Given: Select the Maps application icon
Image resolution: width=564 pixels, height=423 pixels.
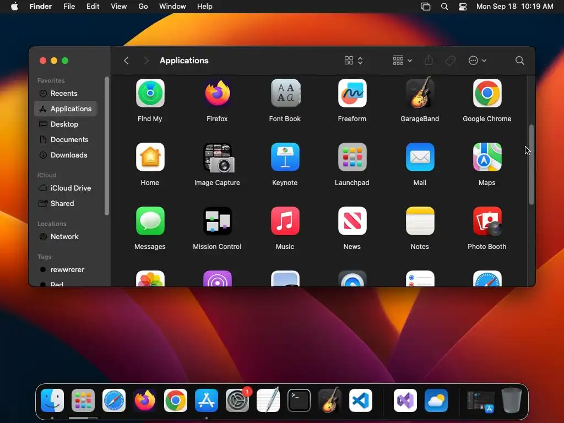Looking at the screenshot, I should coord(487,157).
